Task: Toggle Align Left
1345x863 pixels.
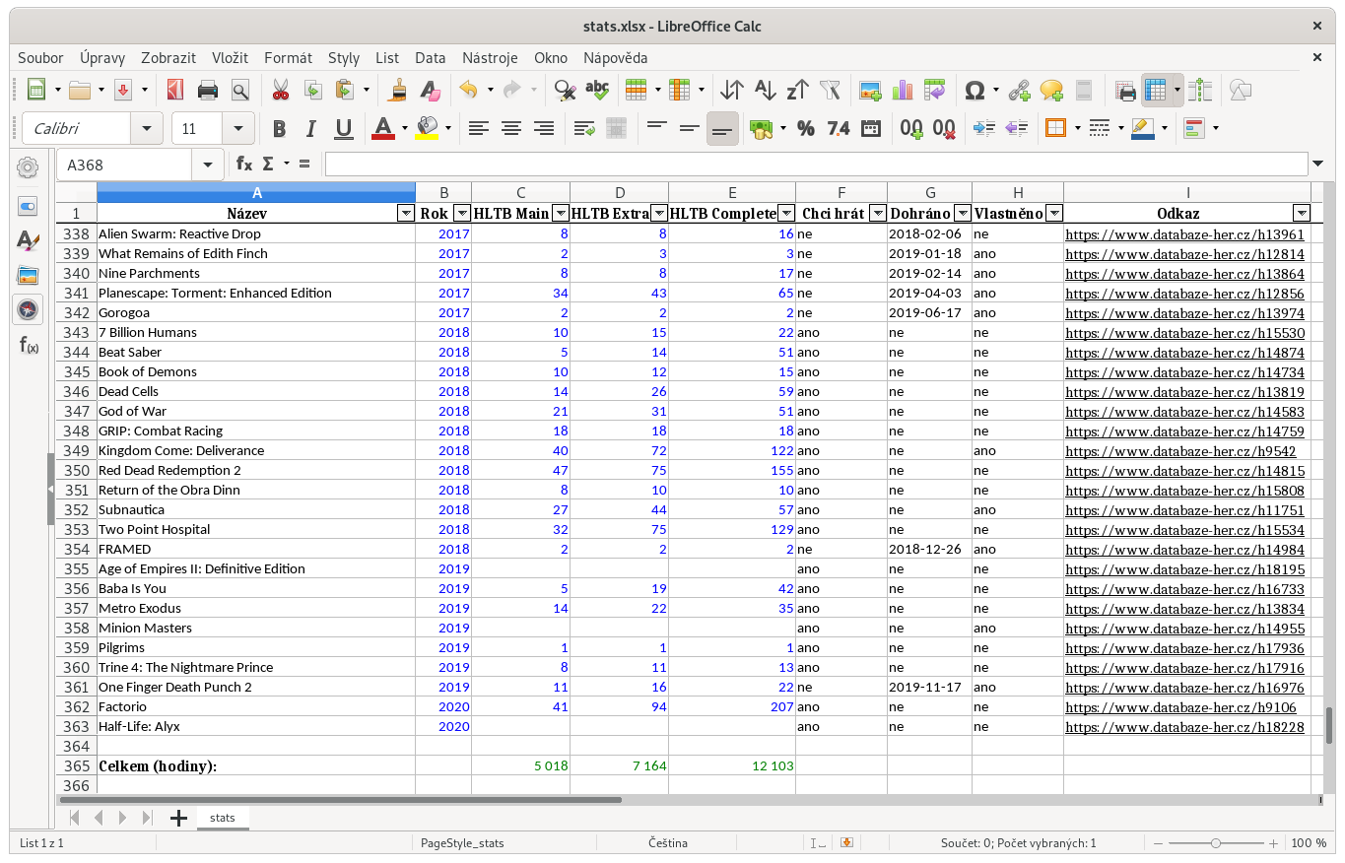Action: [479, 128]
